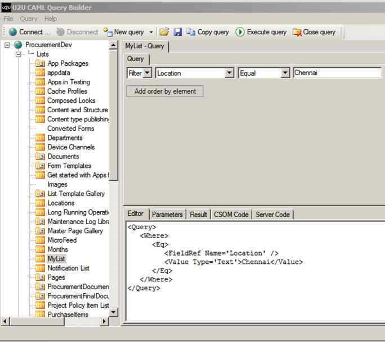385x342 pixels.
Task: Select Composed Looks in the tree
Action: click(71, 101)
